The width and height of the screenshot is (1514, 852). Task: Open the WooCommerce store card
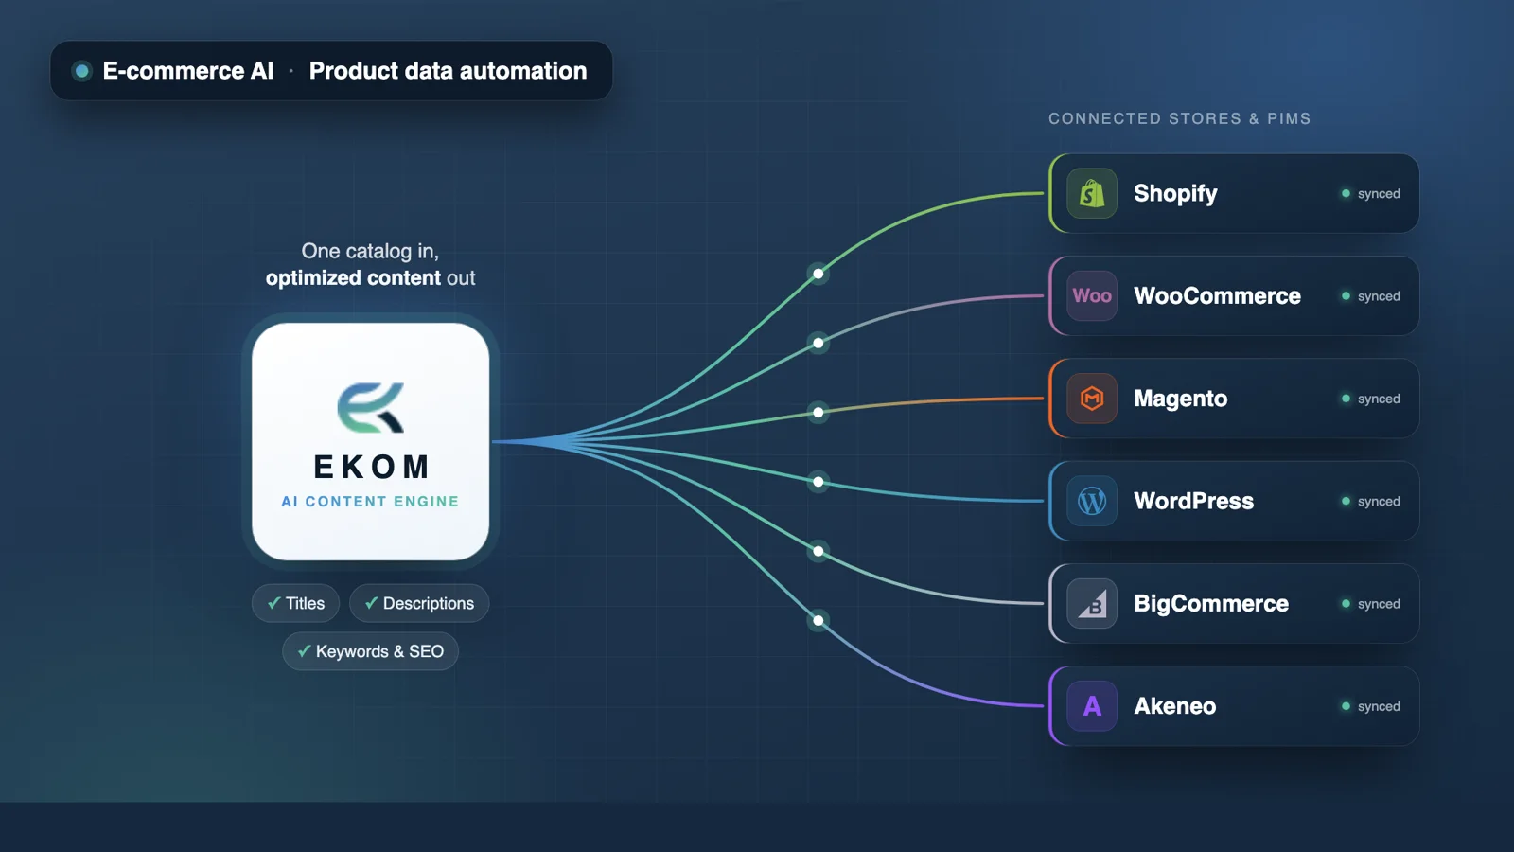tap(1234, 296)
